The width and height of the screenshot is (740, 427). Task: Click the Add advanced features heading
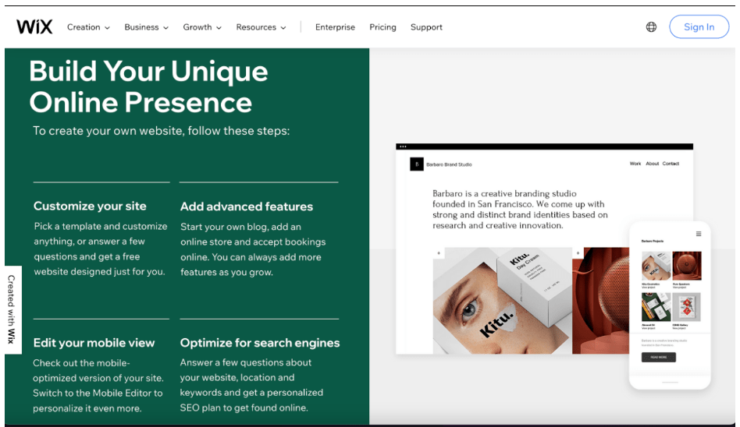pos(247,206)
